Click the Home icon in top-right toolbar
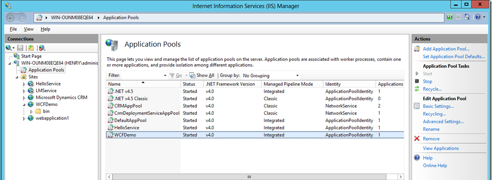This screenshot has width=492, height=180. (467, 17)
